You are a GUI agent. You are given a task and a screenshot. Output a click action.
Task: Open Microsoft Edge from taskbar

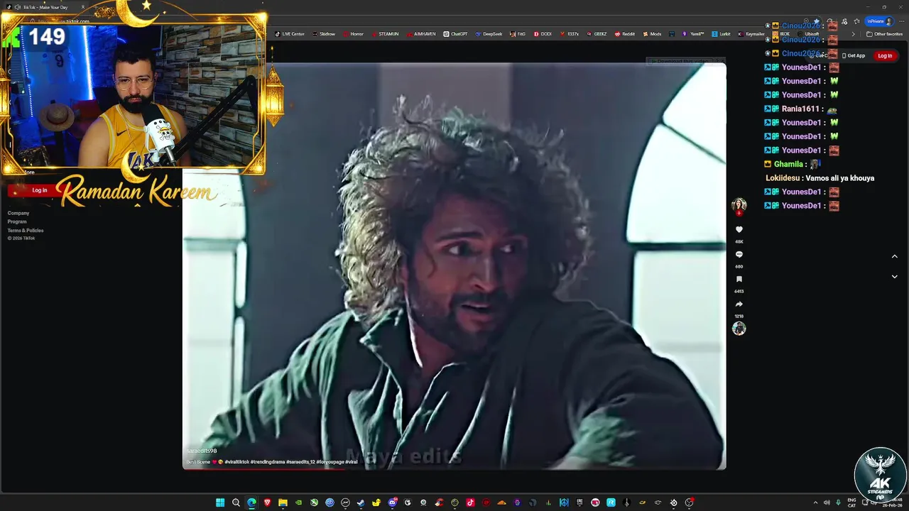251,502
